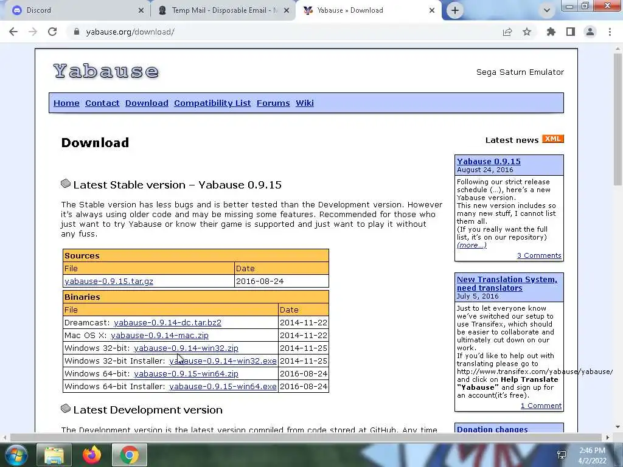Click the padlock site info icon

coord(76,32)
